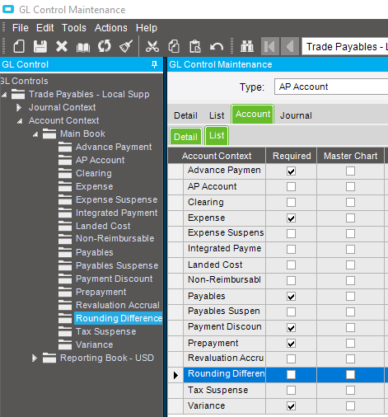388x417 pixels.
Task: Click the Required column header
Action: (292, 156)
